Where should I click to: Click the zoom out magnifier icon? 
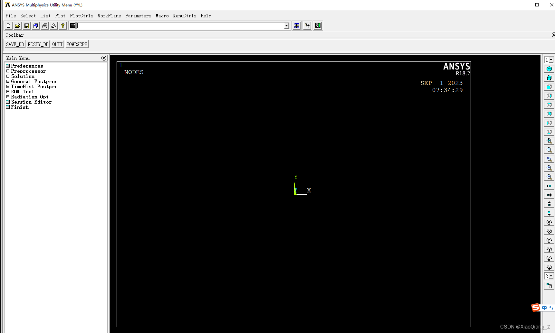549,177
